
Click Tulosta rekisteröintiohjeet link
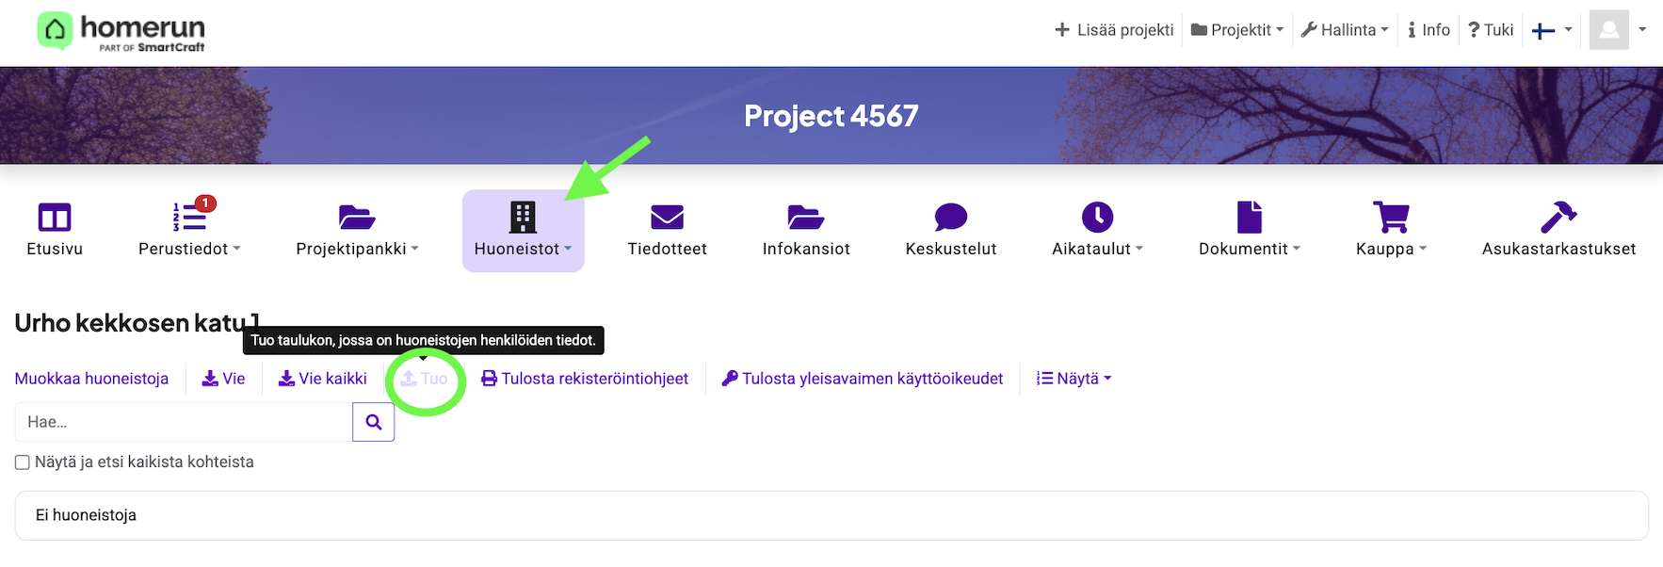pos(585,379)
